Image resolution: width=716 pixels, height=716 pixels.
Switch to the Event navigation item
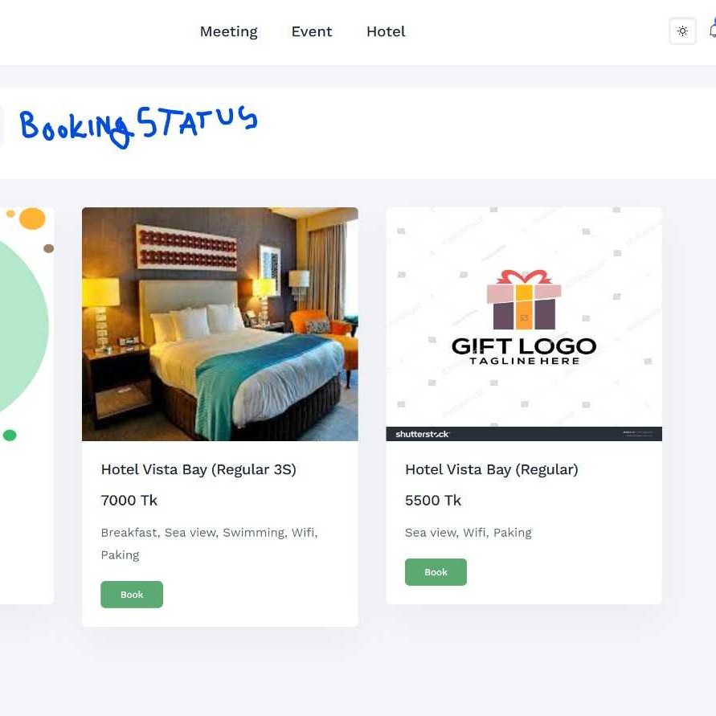point(312,31)
